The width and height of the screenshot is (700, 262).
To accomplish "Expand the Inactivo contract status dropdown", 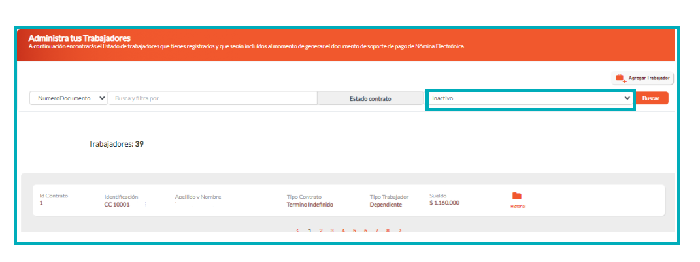I will point(531,98).
